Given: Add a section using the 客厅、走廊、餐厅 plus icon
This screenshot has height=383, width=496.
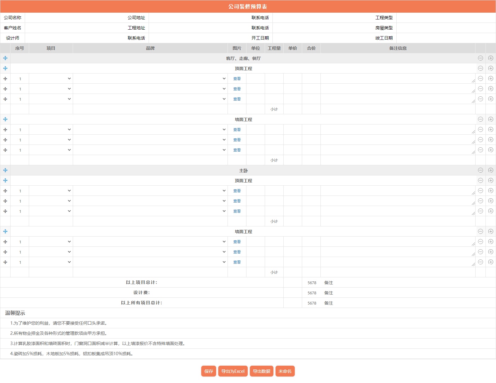Looking at the screenshot, I should [491, 58].
